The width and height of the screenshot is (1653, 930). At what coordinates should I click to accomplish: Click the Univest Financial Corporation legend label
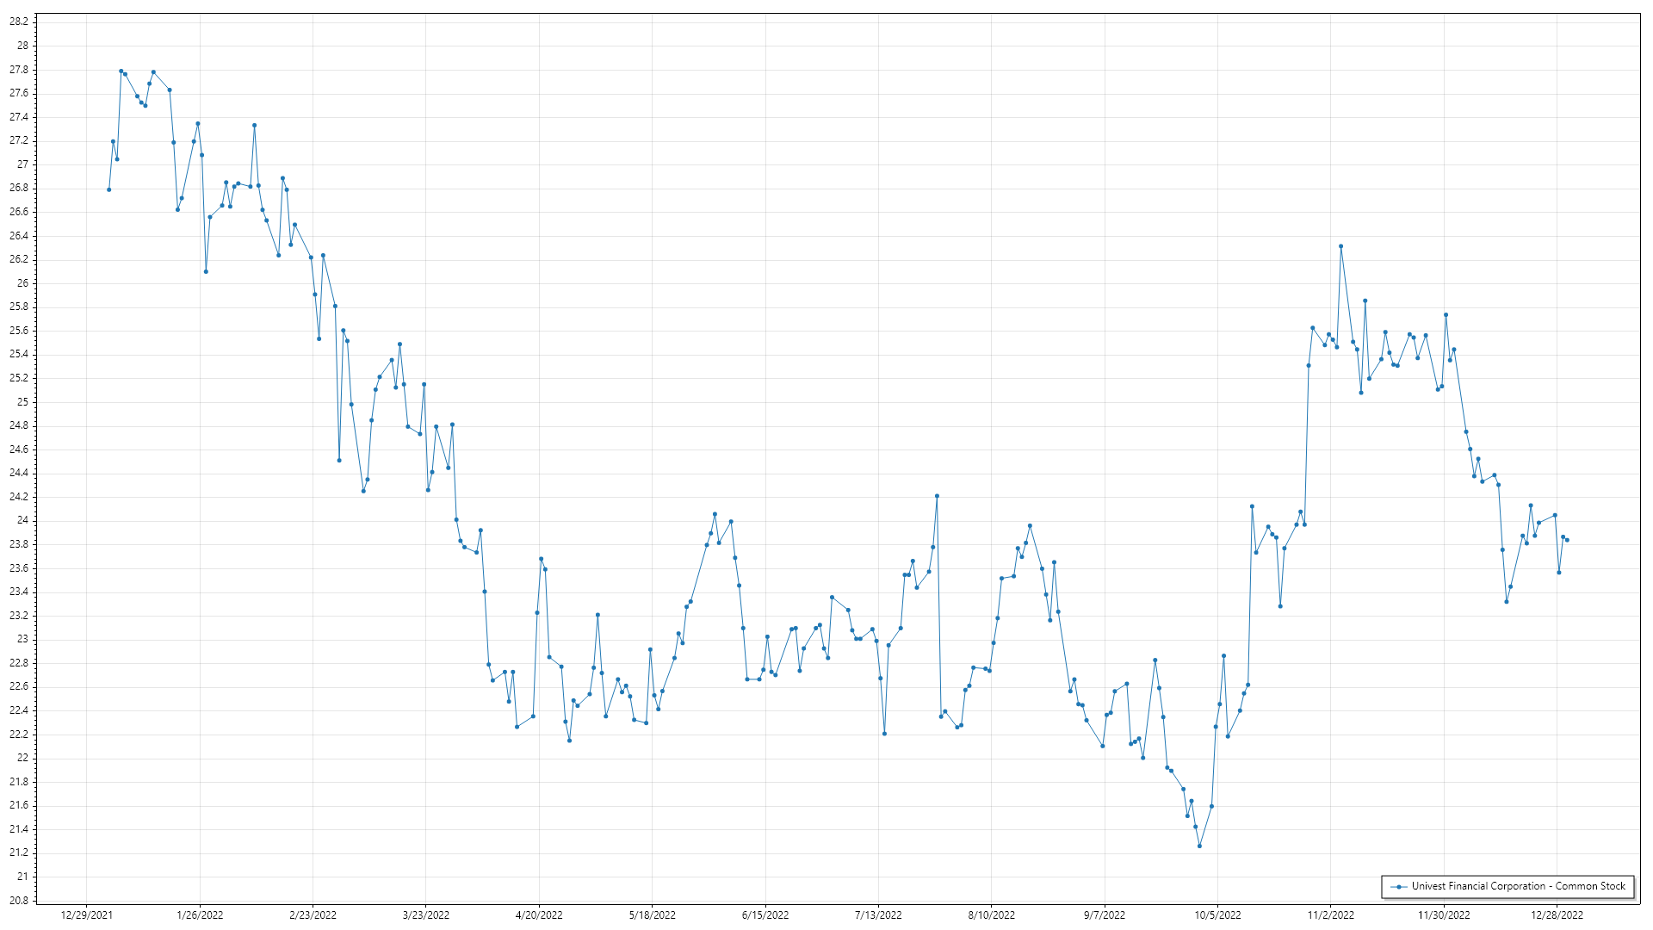1518,886
